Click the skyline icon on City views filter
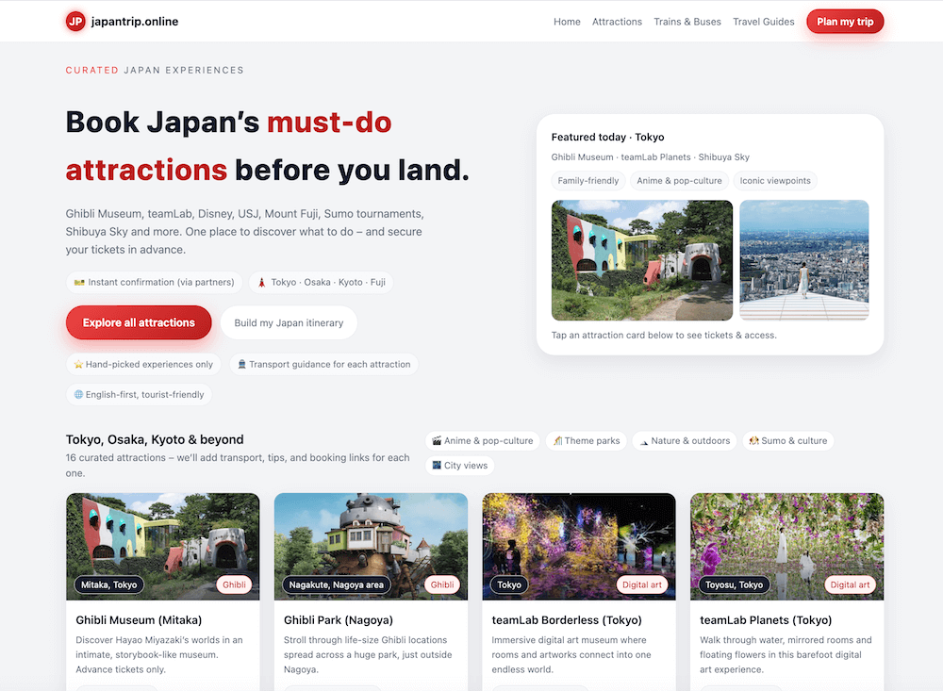The width and height of the screenshot is (943, 691). (x=436, y=465)
